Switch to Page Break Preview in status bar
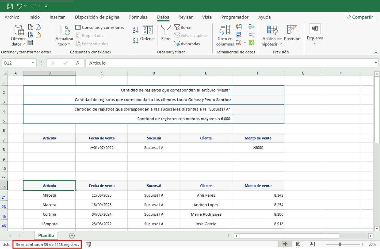This screenshot has height=249, width=380. [x=312, y=244]
